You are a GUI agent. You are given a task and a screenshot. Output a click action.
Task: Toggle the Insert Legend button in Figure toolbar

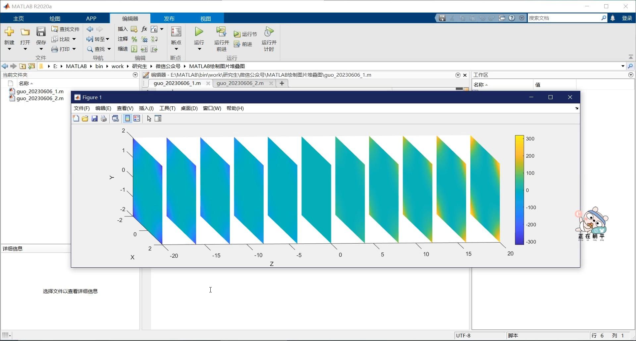(136, 119)
